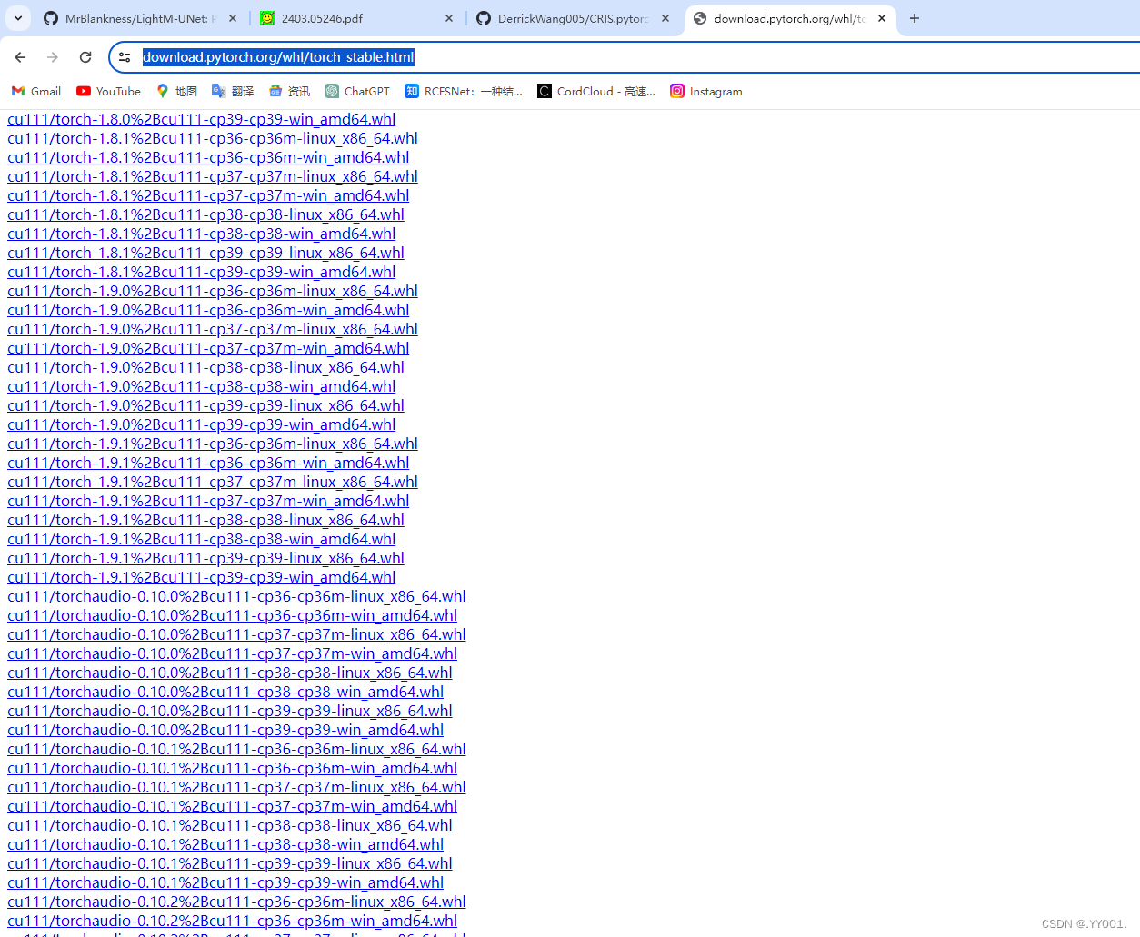Reload the current page
The width and height of the screenshot is (1140, 937).
[x=85, y=56]
